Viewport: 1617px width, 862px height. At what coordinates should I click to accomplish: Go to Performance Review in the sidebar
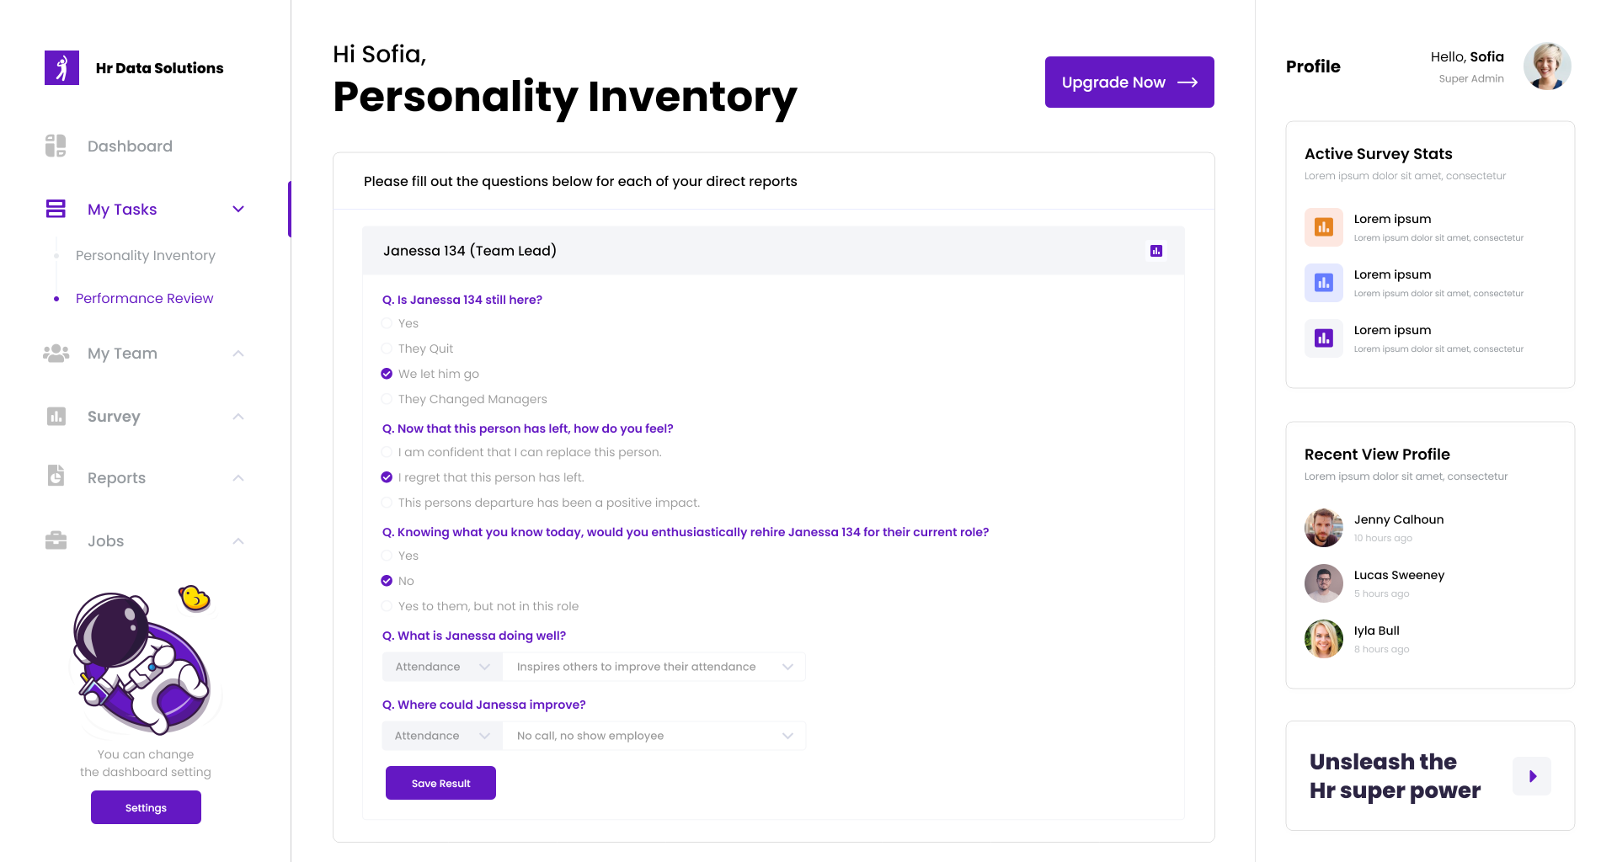[144, 298]
